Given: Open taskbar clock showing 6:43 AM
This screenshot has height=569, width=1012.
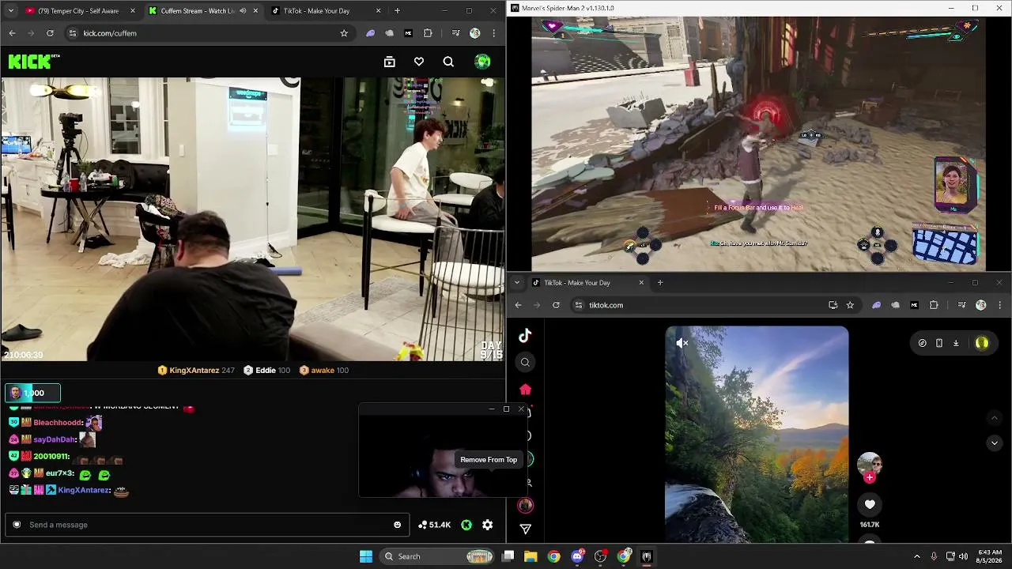Looking at the screenshot, I should (x=990, y=556).
